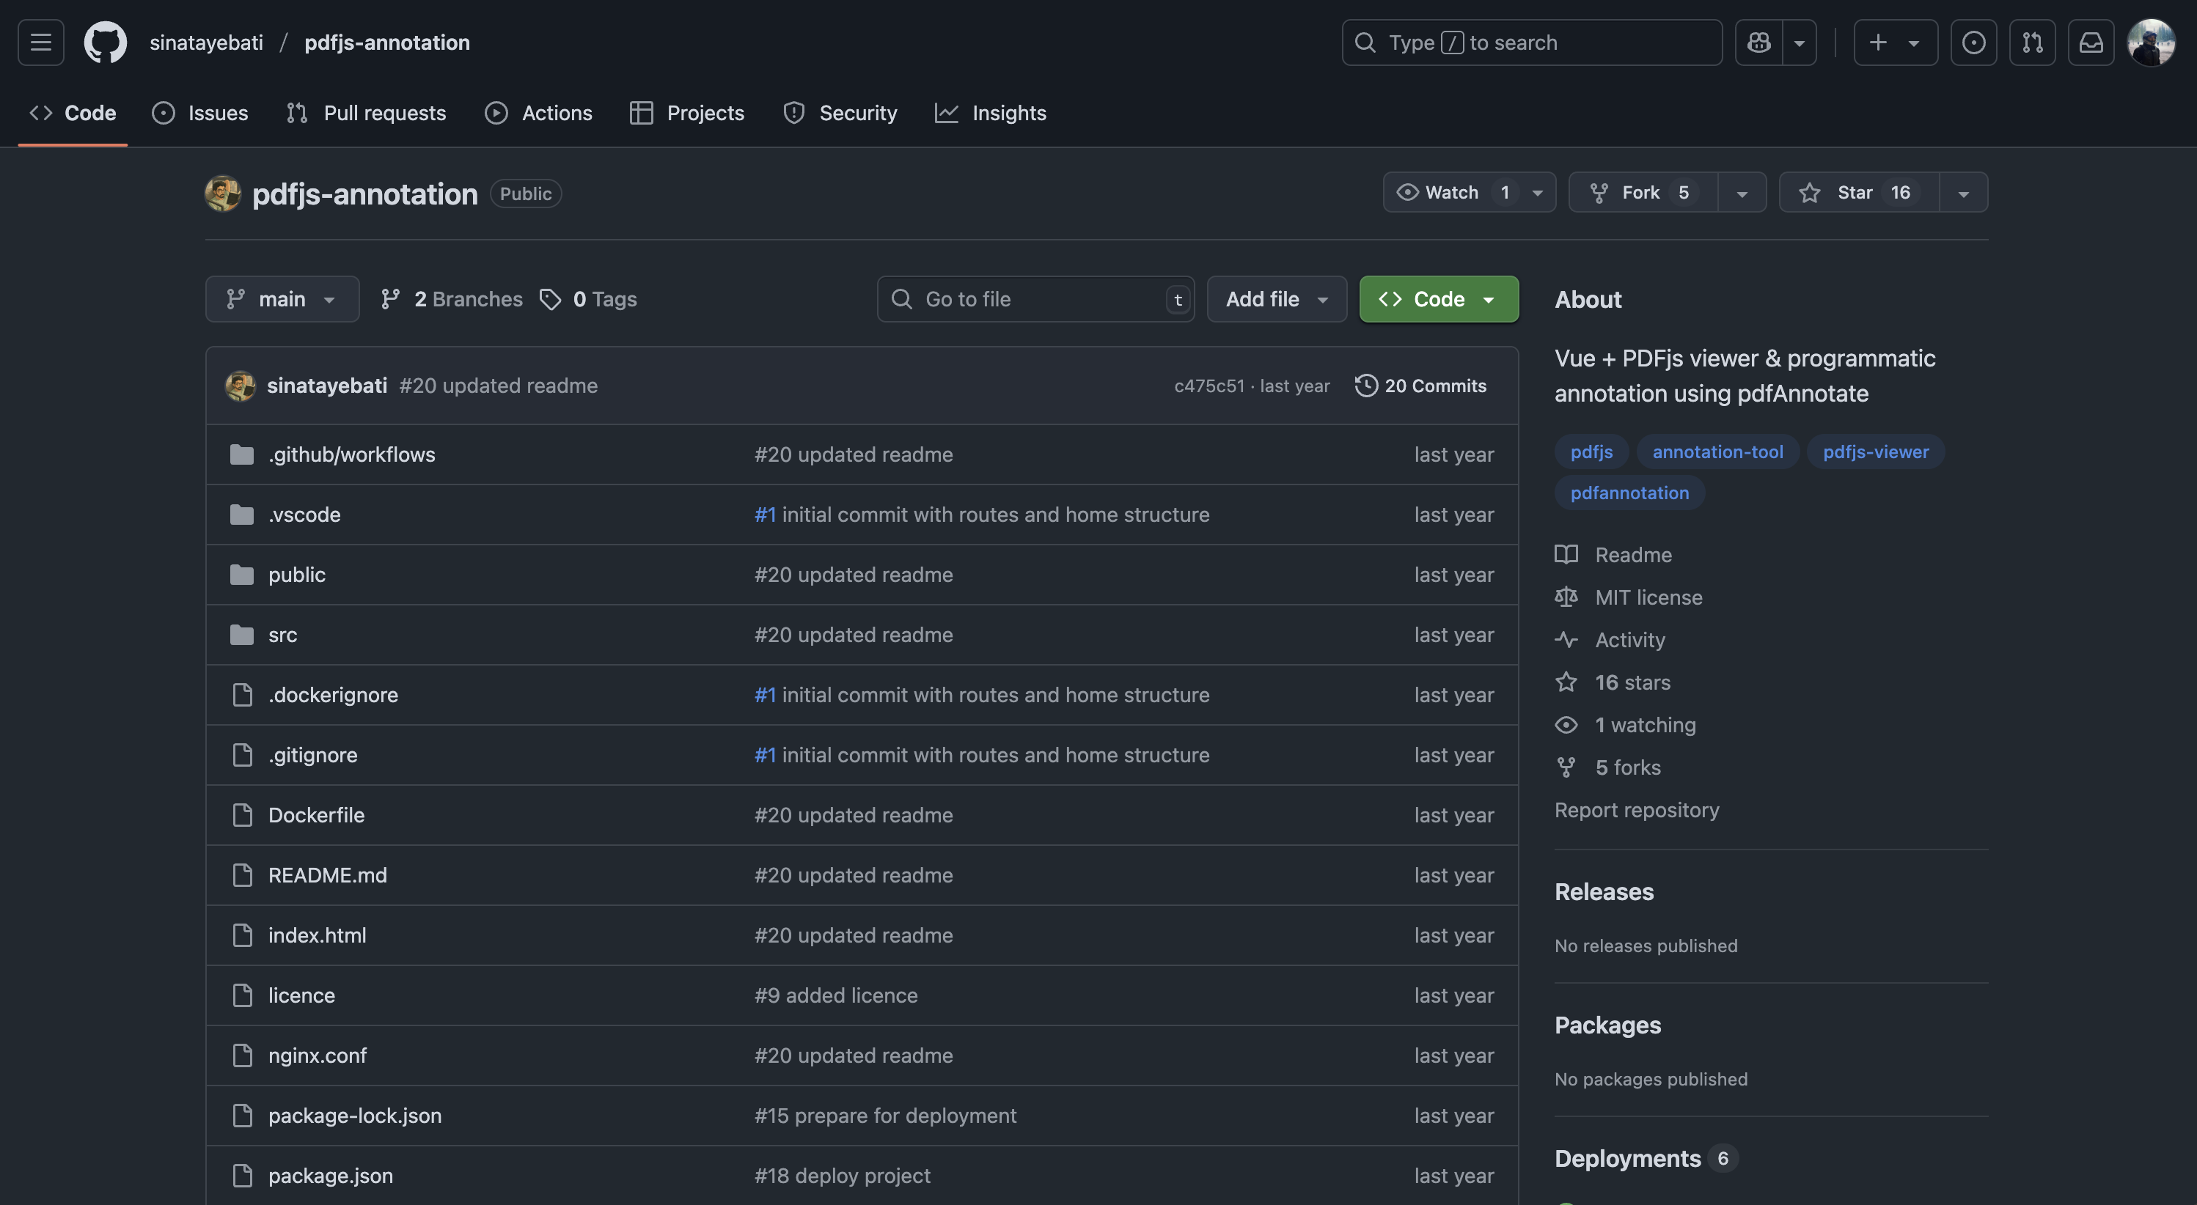Open the main branch selector dropdown
The height and width of the screenshot is (1205, 2197).
[282, 299]
